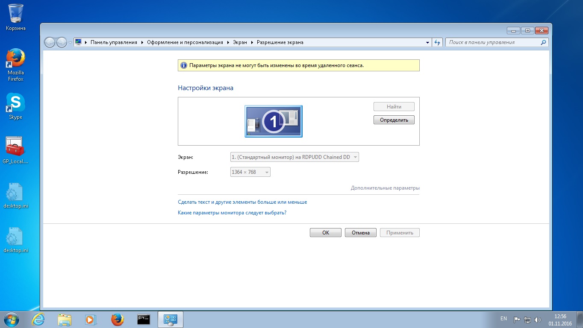Click the volume speaker tray icon
This screenshot has width=583, height=328.
(538, 319)
